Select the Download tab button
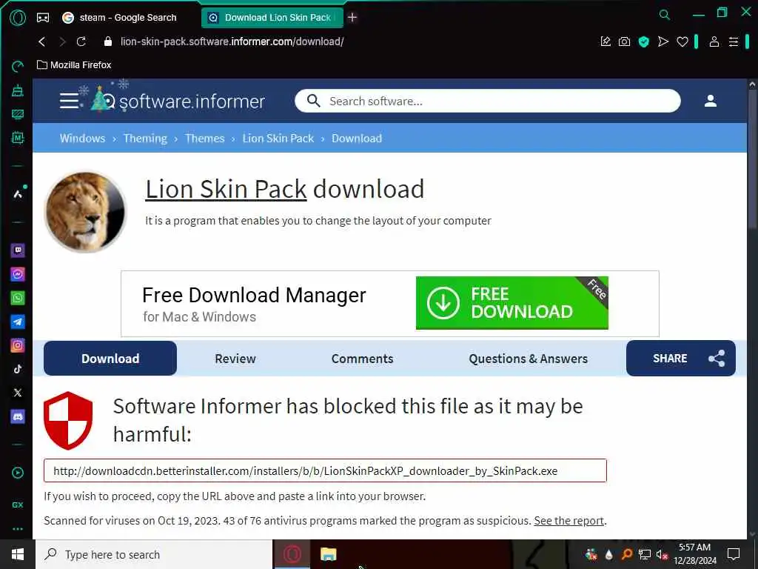 point(110,359)
